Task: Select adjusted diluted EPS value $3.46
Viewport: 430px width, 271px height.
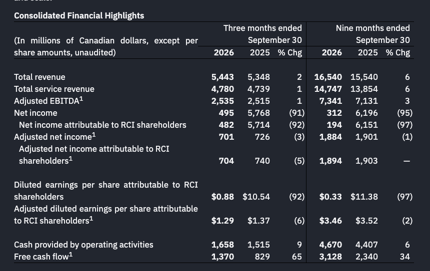Action: click(330, 221)
